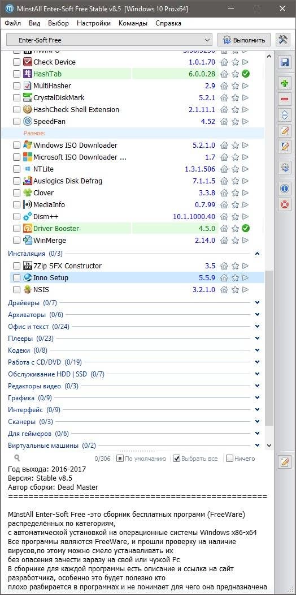Viewport: 296px width, 595px height.
Task: Open the Настройки menu
Action: tap(94, 23)
